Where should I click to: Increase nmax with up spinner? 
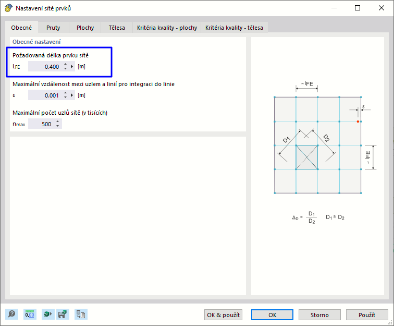coord(58,122)
